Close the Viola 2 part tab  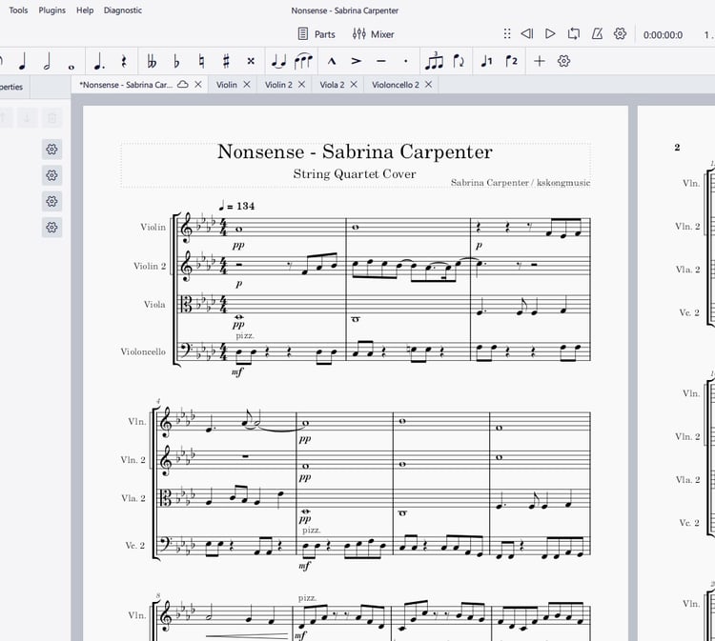(354, 84)
